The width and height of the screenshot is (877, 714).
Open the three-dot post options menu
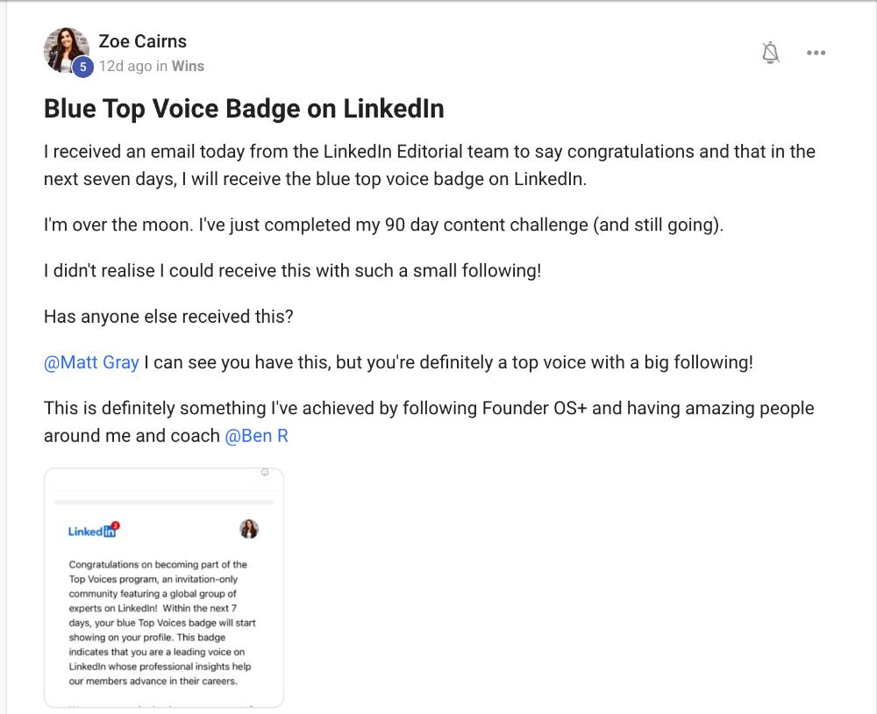816,53
